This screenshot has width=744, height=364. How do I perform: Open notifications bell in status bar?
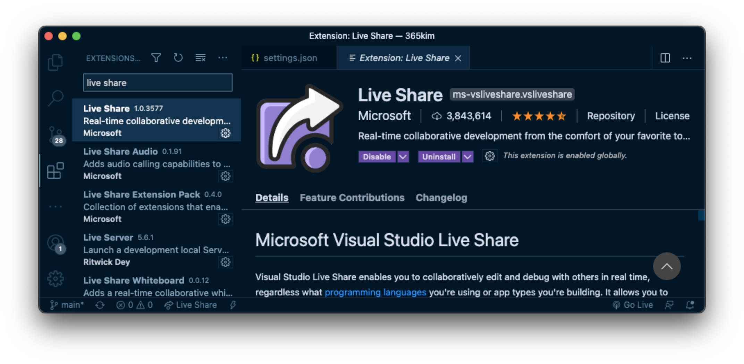(x=690, y=305)
